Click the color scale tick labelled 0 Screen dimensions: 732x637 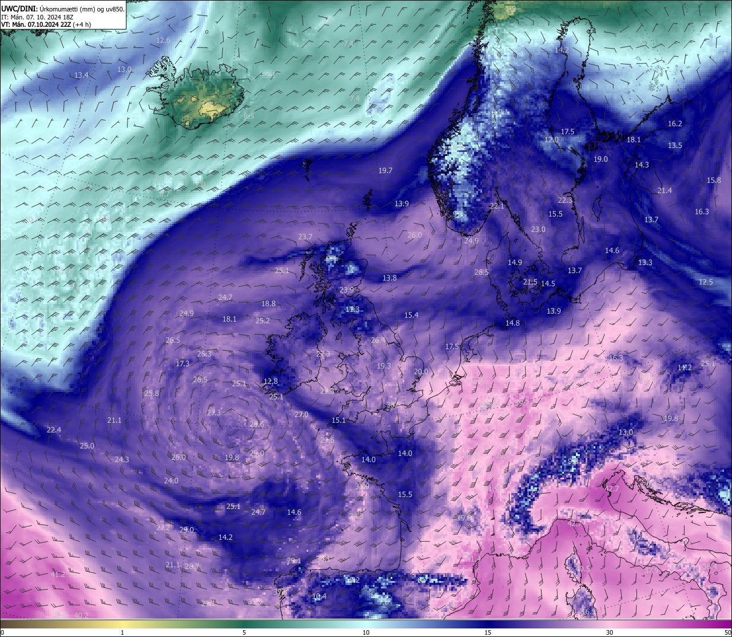click(x=2, y=632)
